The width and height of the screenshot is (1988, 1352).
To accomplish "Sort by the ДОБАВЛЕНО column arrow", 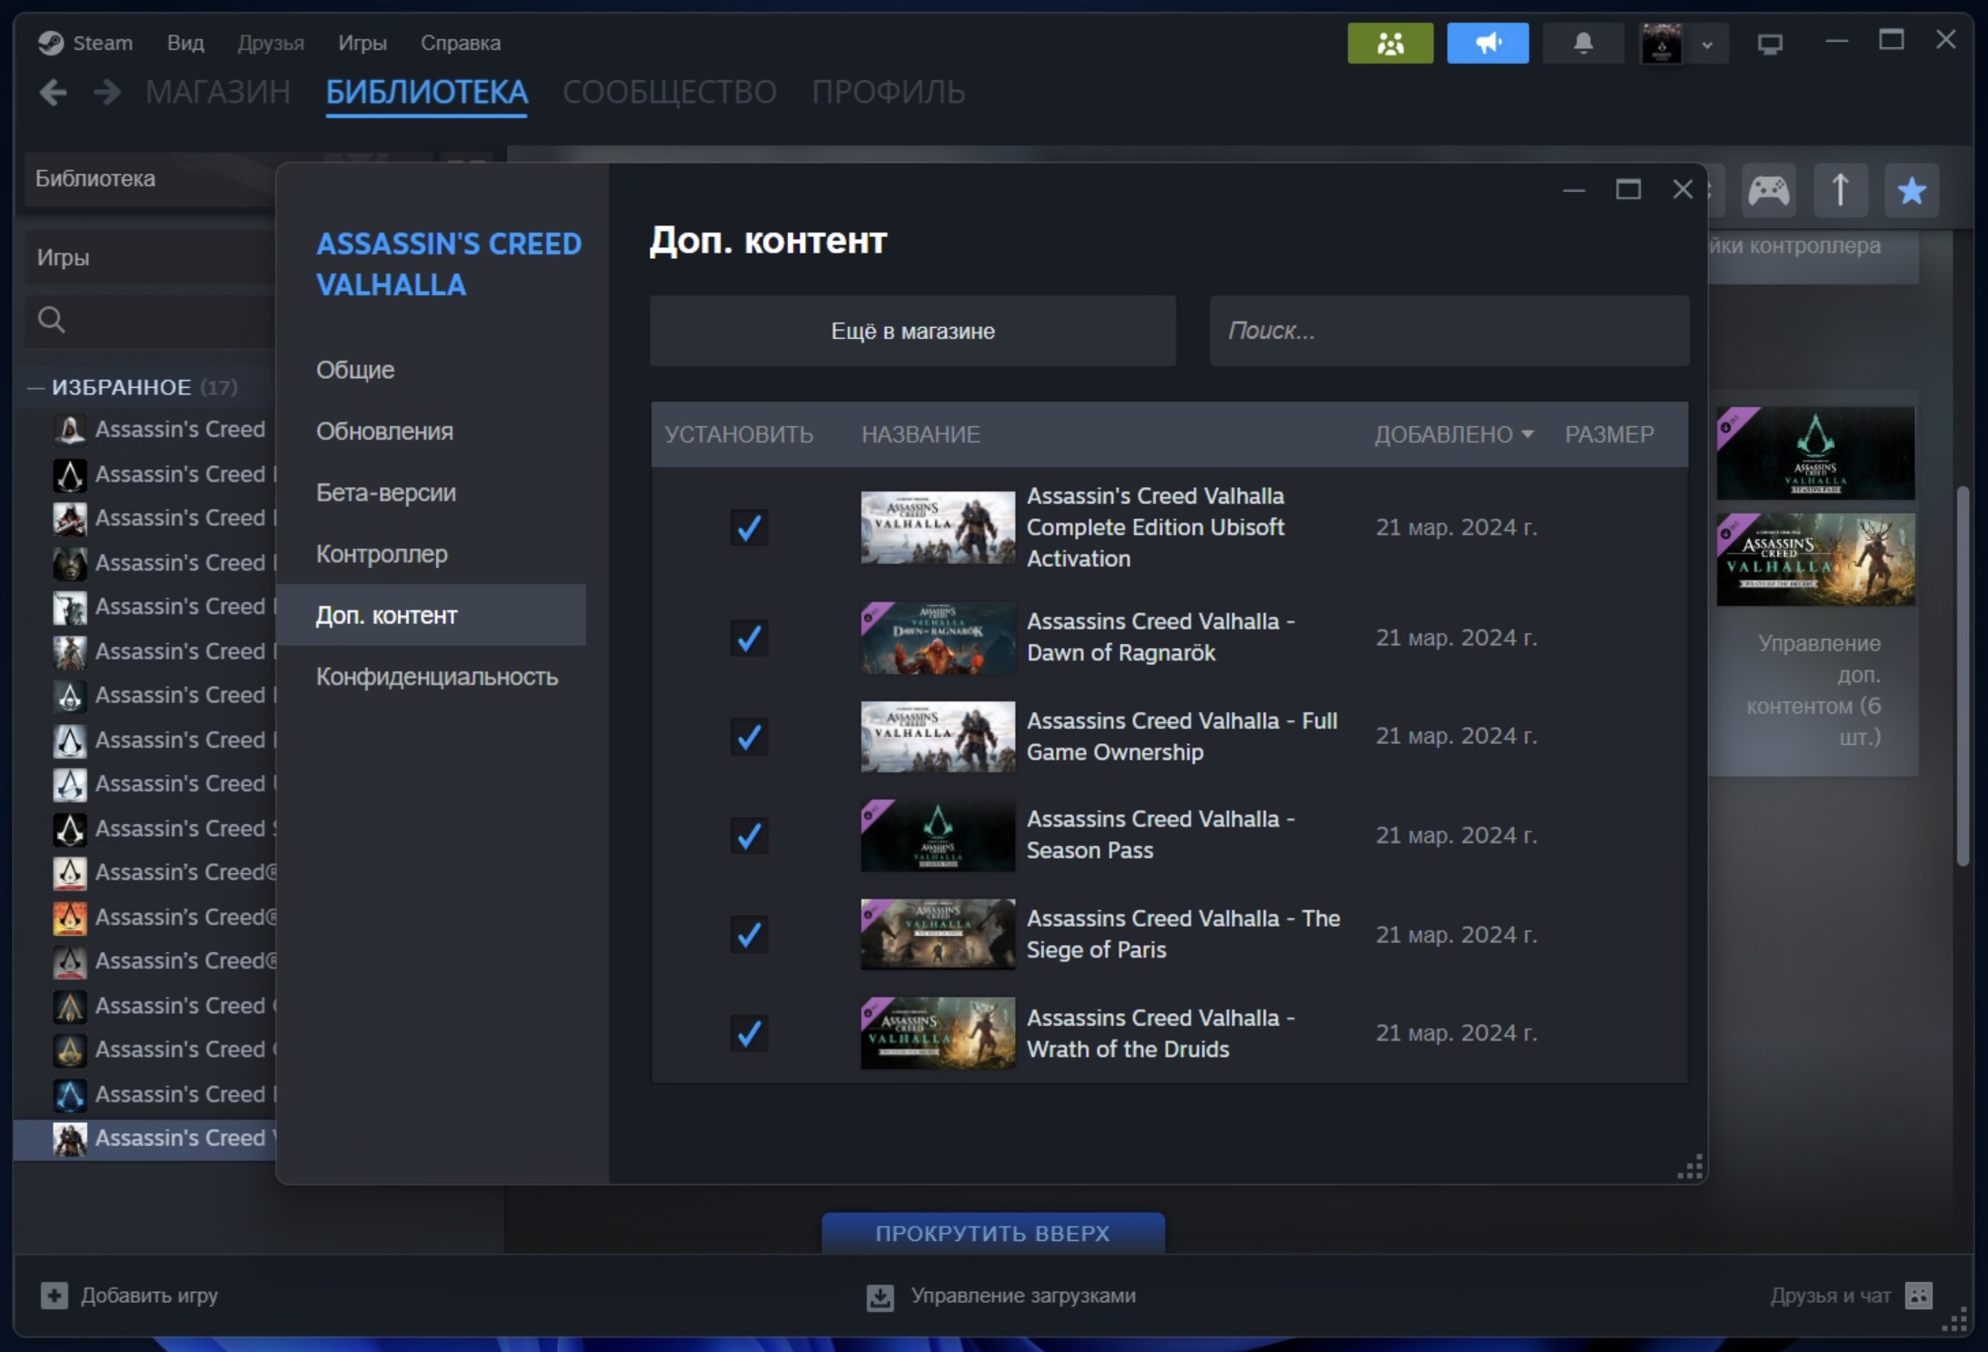I will [x=1527, y=434].
